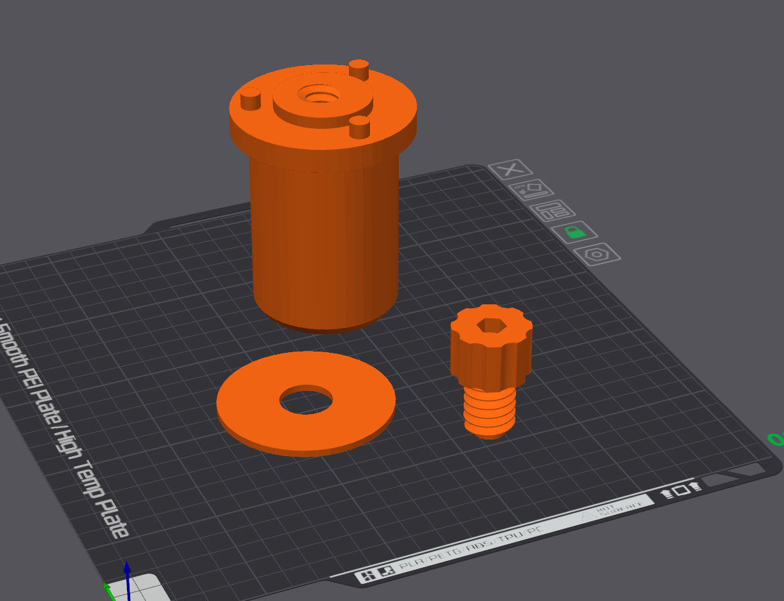Click the nozzle symbols on plate edge

(x=680, y=490)
